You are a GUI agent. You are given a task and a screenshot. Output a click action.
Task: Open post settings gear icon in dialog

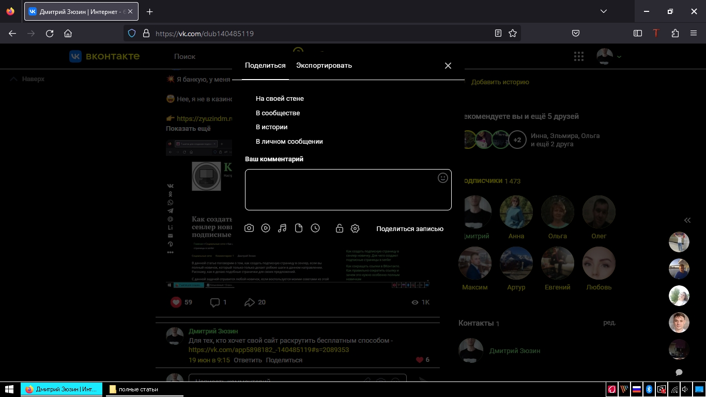355,228
